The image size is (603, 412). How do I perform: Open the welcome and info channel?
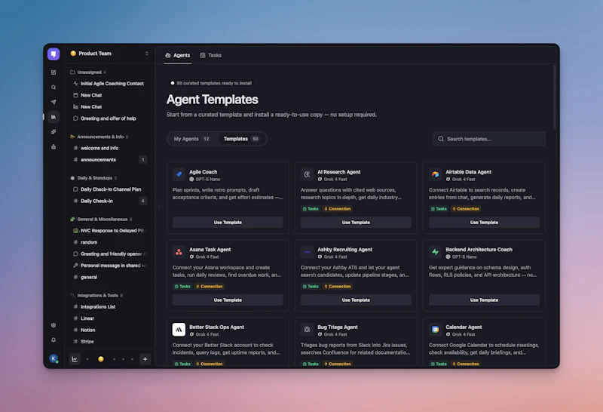tap(109, 148)
